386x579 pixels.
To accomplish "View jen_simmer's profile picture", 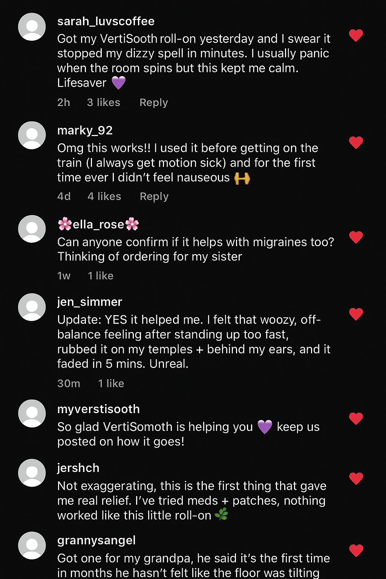I will click(x=32, y=307).
